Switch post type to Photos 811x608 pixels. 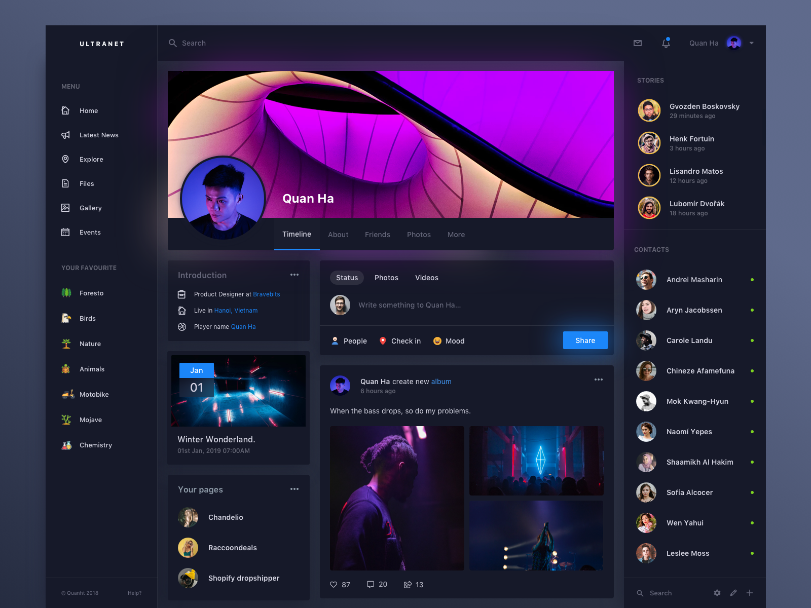pos(386,278)
